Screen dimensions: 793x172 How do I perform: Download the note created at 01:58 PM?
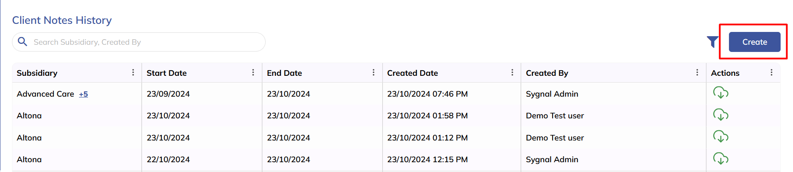pos(720,115)
